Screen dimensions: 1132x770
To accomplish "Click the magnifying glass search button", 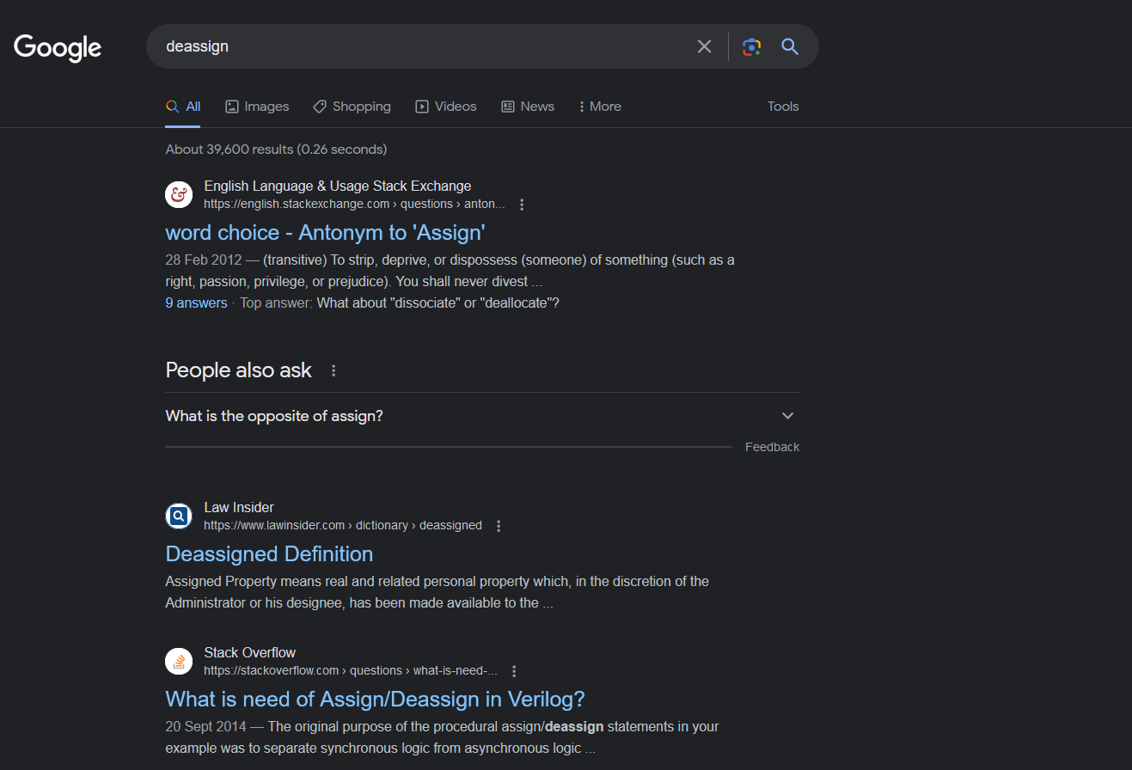I will pos(790,46).
